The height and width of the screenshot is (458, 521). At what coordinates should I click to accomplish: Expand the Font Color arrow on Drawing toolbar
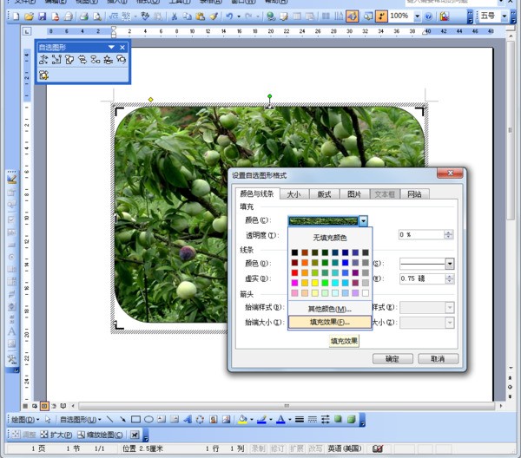tap(290, 420)
